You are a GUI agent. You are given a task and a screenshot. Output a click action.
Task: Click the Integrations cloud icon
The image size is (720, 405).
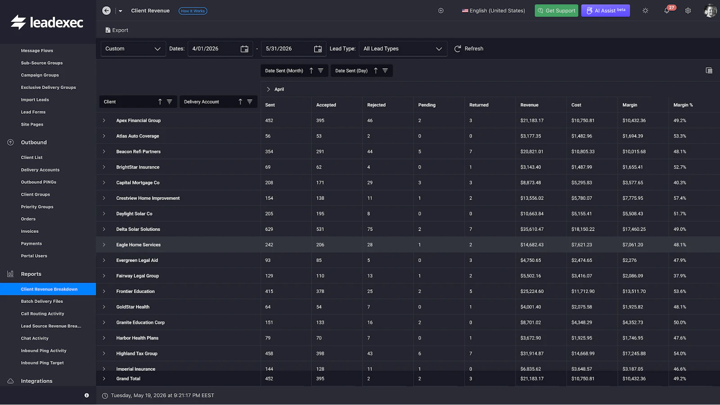tap(10, 381)
